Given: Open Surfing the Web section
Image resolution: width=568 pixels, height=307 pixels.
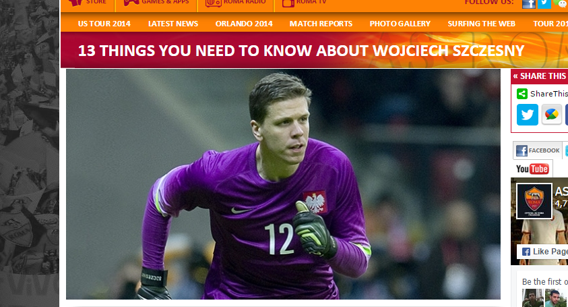Looking at the screenshot, I should pos(482,24).
